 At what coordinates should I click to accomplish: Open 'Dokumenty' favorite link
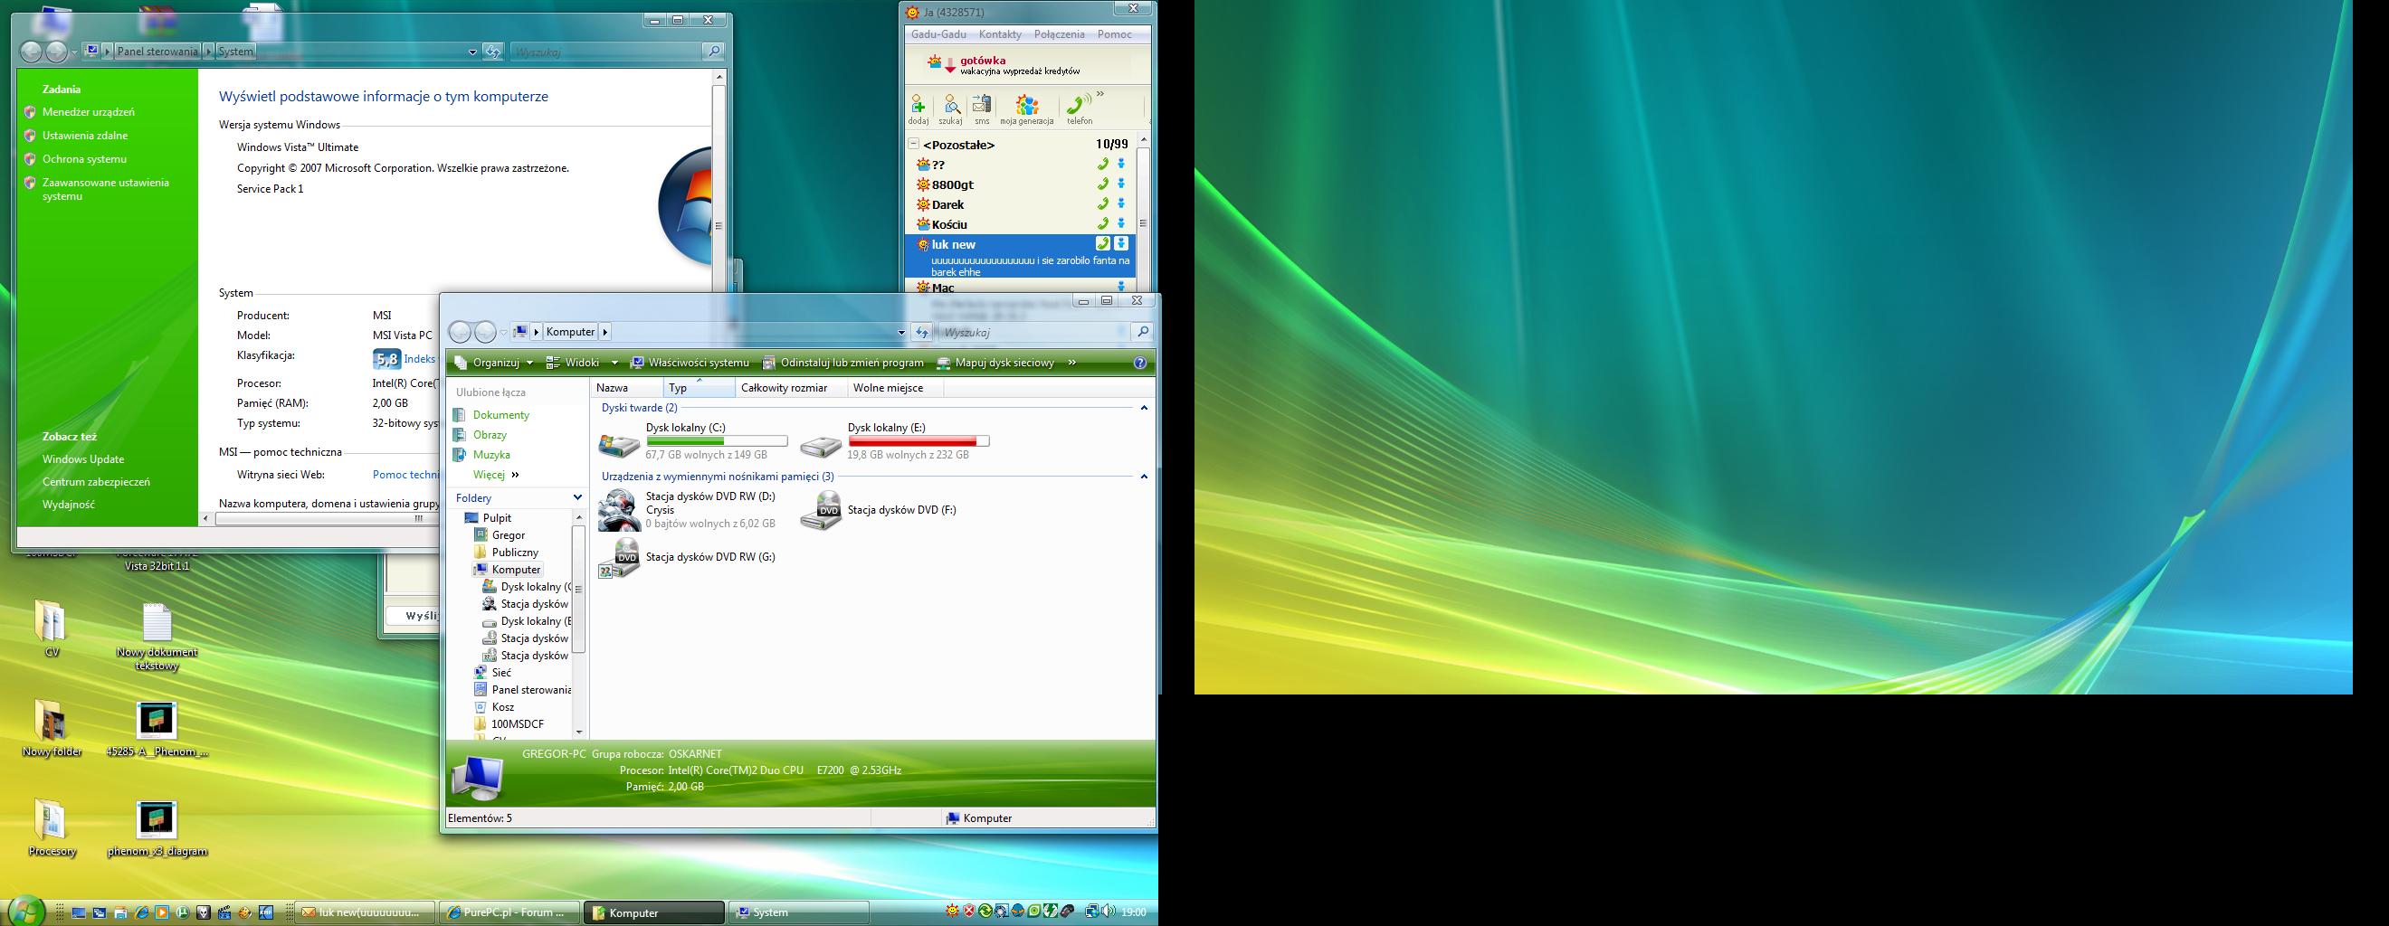click(500, 415)
